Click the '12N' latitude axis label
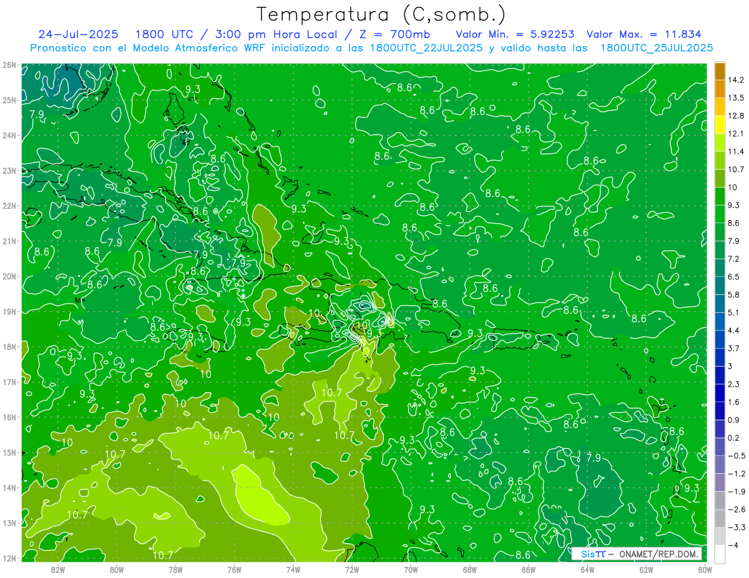This screenshot has width=749, height=578. point(9,558)
